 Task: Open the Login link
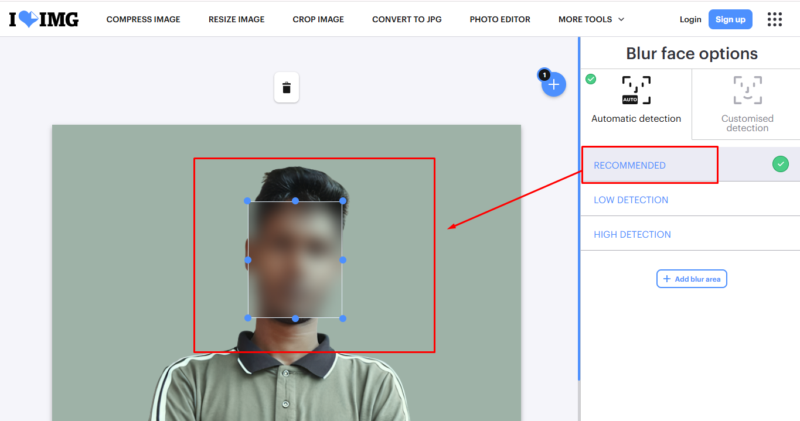coord(690,19)
